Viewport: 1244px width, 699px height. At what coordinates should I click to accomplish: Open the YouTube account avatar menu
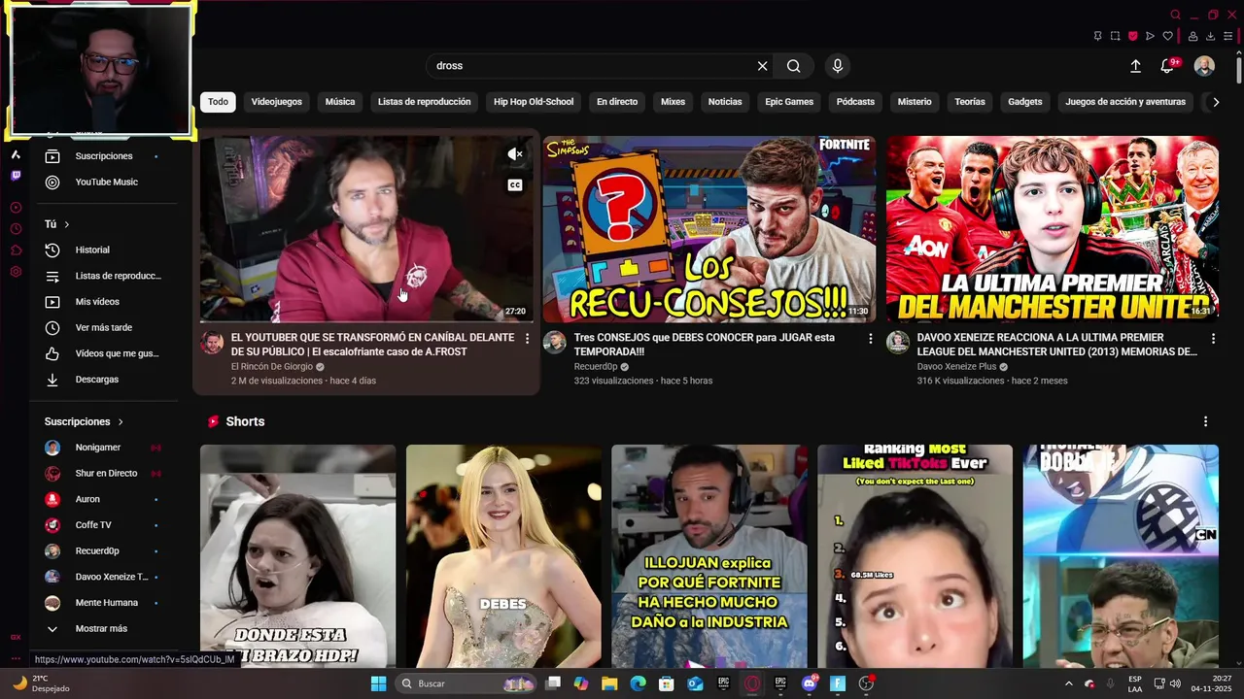click(x=1204, y=66)
